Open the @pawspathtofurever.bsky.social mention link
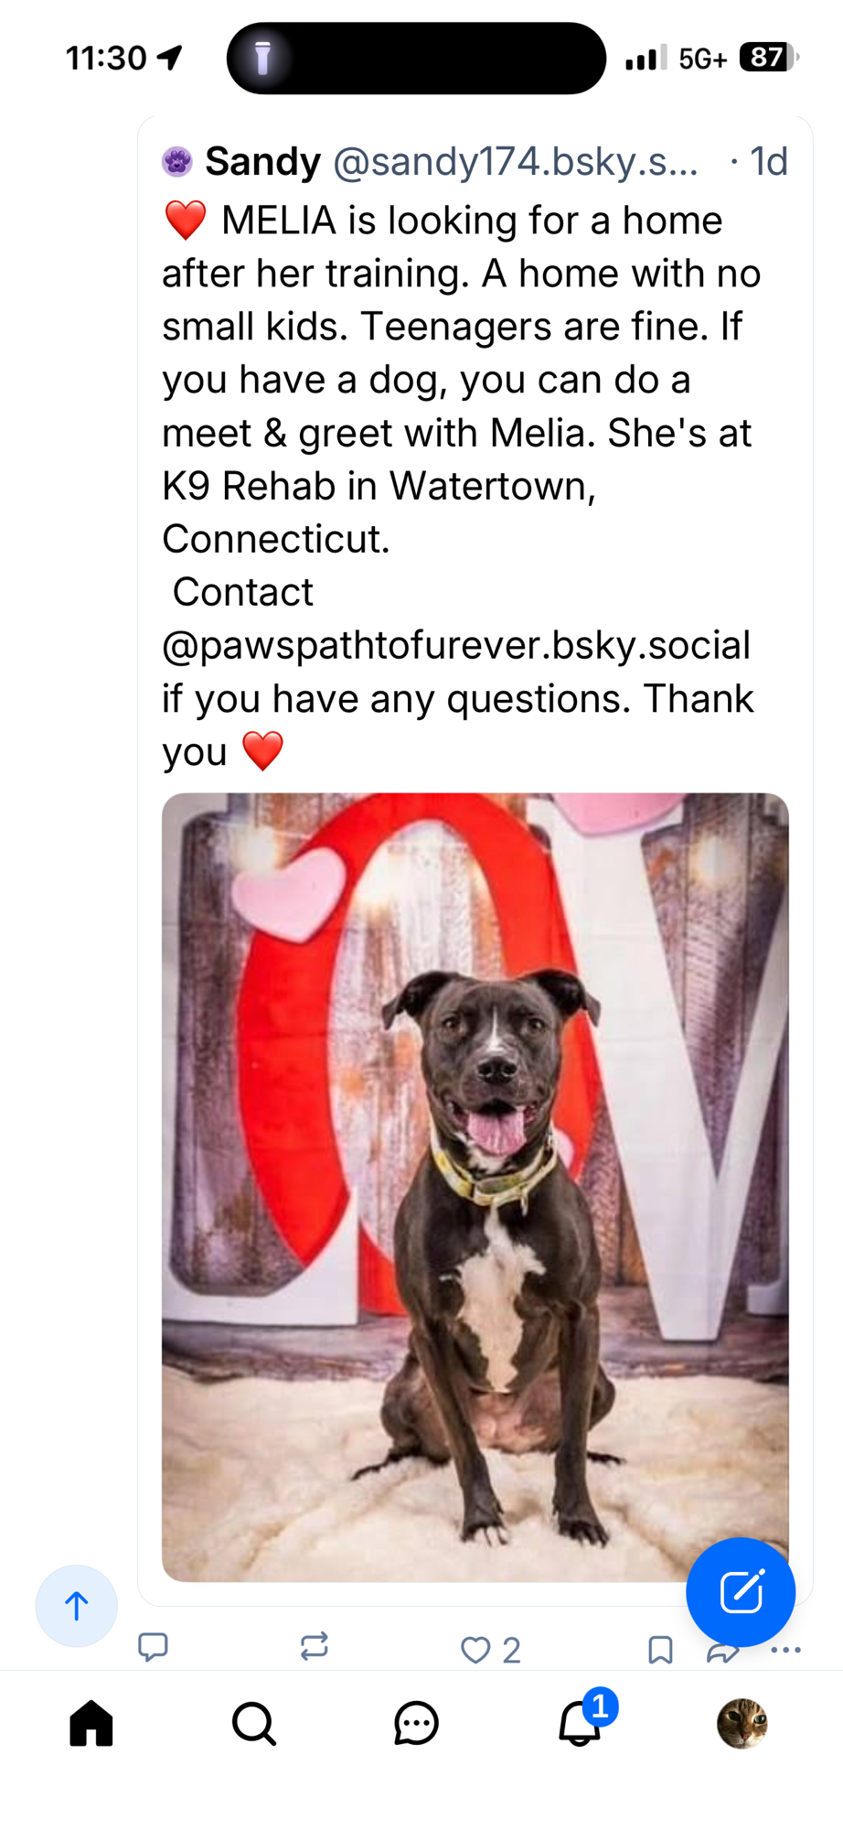This screenshot has width=843, height=1830. pyautogui.click(x=456, y=646)
